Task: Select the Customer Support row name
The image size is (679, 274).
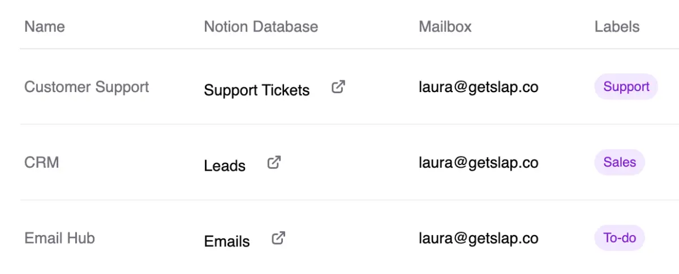Action: (87, 87)
